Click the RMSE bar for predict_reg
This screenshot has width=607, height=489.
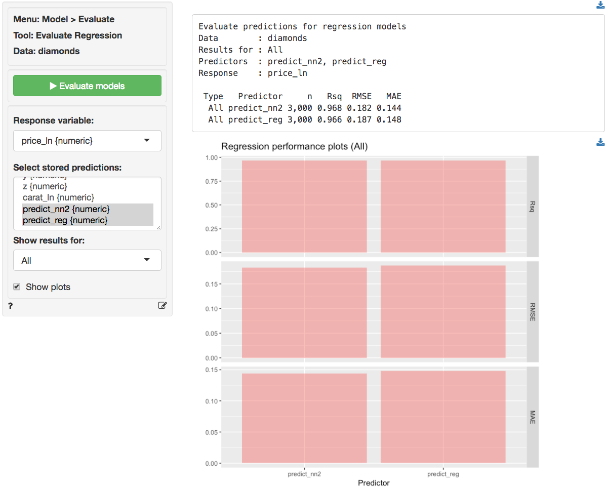[443, 312]
